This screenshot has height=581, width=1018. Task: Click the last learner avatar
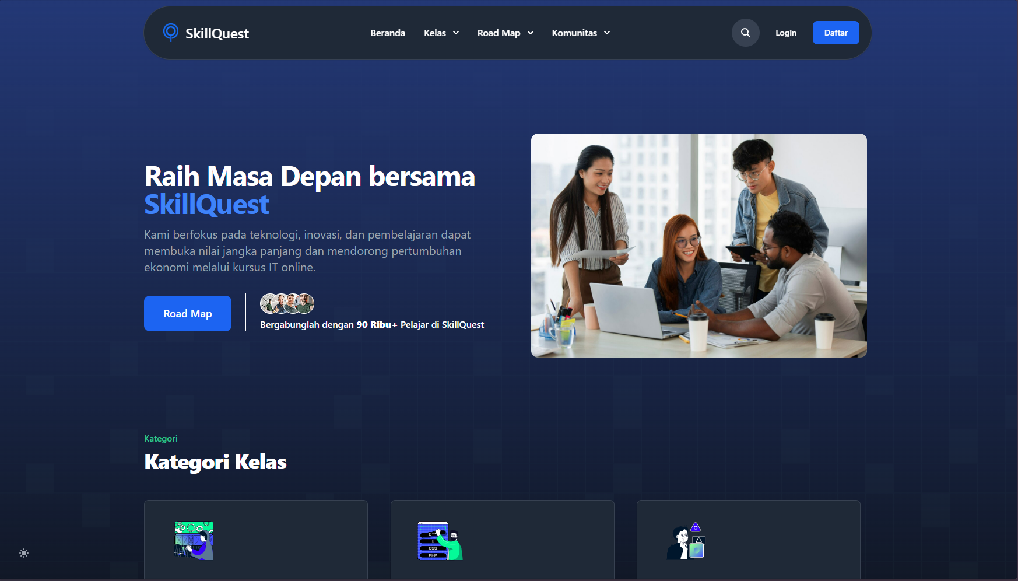tap(305, 303)
